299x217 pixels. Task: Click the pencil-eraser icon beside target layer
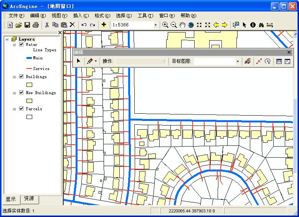(247, 61)
